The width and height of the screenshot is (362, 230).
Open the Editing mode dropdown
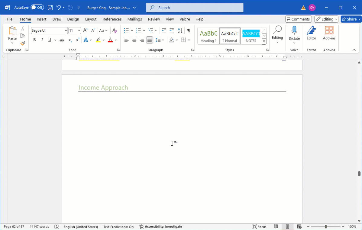pyautogui.click(x=326, y=19)
